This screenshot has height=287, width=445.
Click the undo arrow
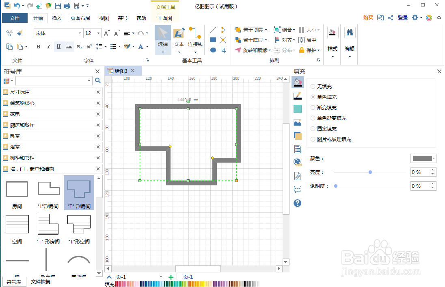click(17, 6)
